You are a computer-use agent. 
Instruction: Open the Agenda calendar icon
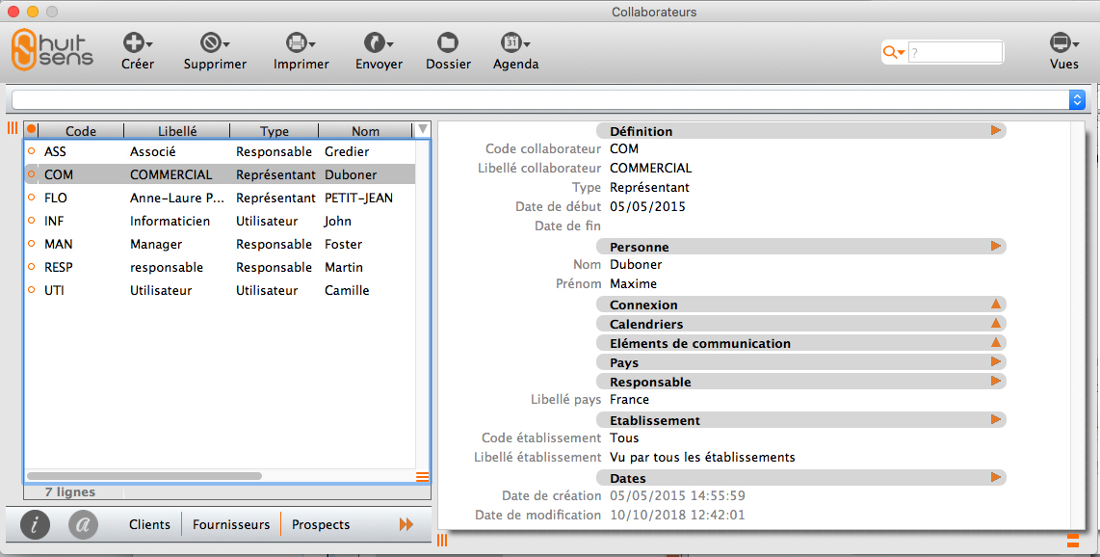click(515, 43)
